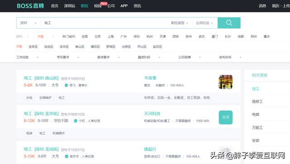Open 校园 in top navigation
290x164 pixels.
coord(98,6)
